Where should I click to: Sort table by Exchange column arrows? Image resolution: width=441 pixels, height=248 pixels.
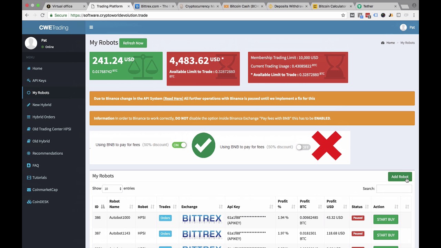pyautogui.click(x=221, y=207)
